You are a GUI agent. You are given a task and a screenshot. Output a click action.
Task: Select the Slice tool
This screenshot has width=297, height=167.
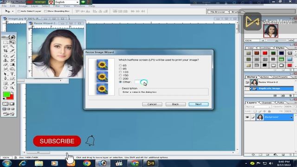[x=12, y=51]
